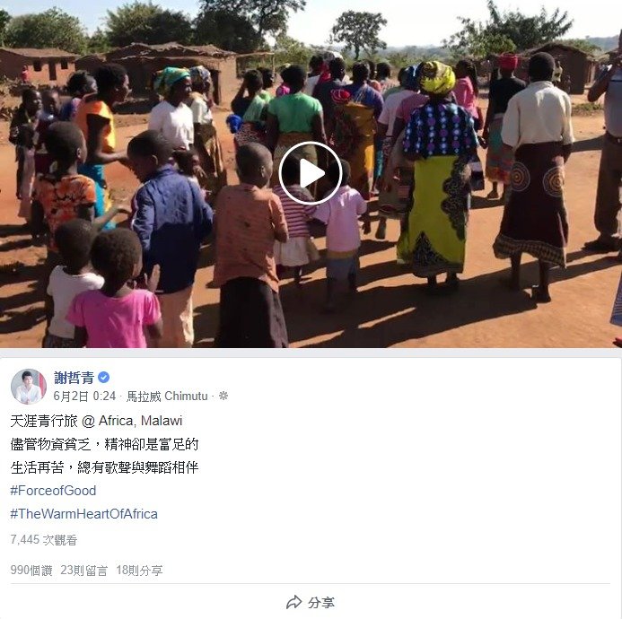Click the post caption text 天涯青行旅
Screen dimensions: 622x619
coord(44,421)
